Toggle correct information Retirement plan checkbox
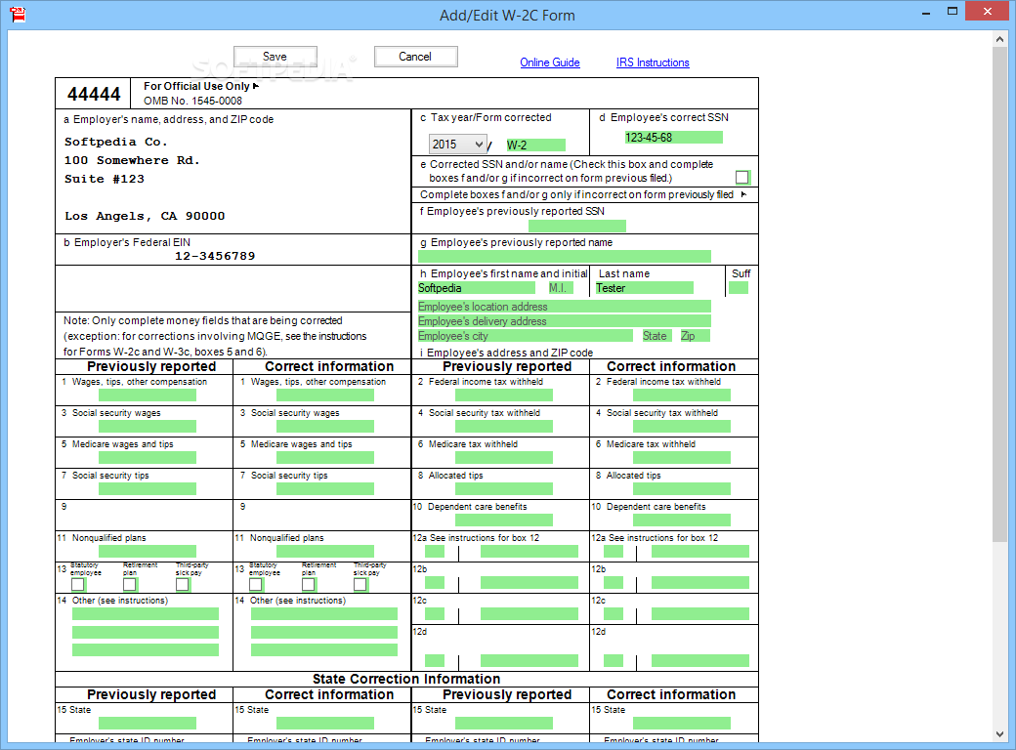Viewport: 1016px width, 750px height. 309,584
